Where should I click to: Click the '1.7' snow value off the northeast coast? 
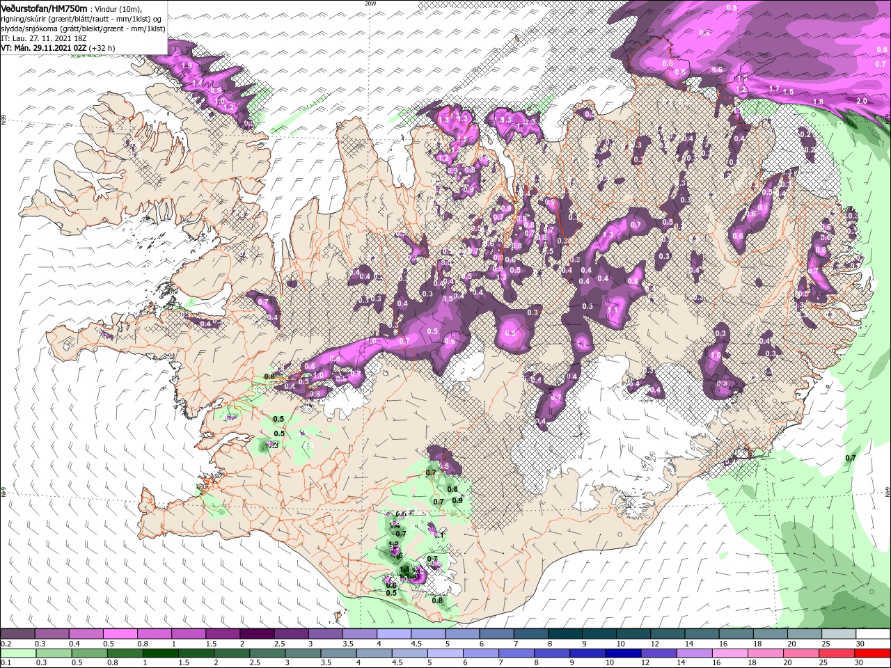(x=774, y=89)
